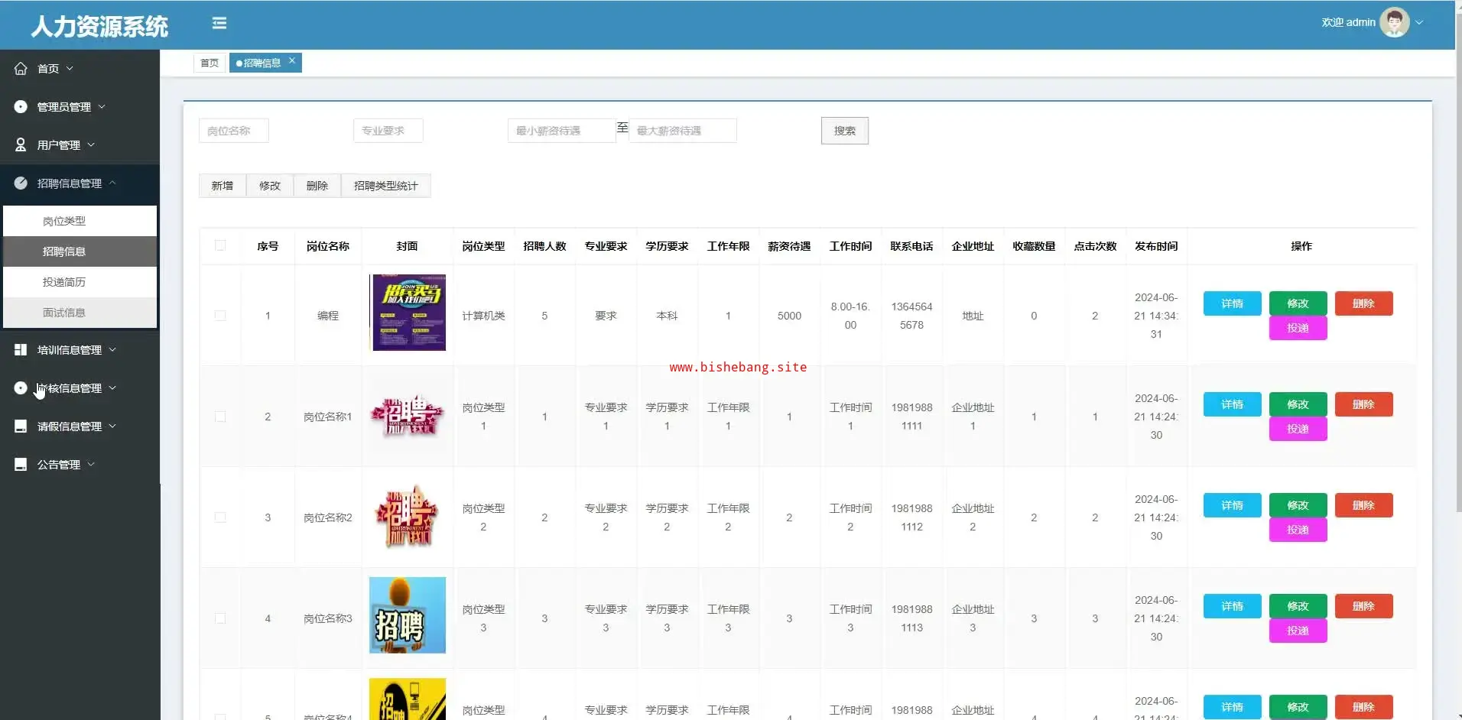This screenshot has height=720, width=1462.
Task: Close the 招聘信息 tab with X
Action: [292, 61]
